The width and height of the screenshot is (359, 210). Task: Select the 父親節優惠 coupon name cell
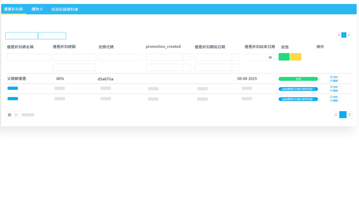17,79
